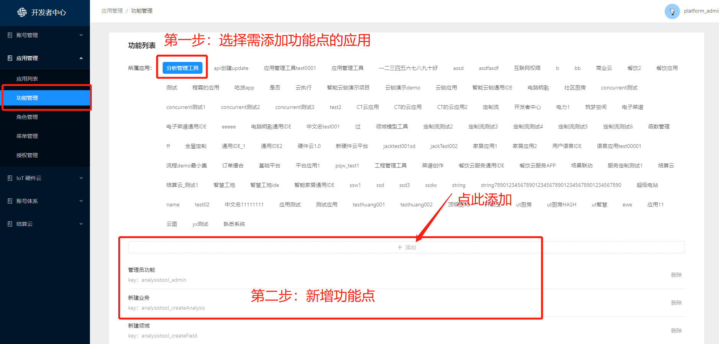Select the 智慧工地ide application tag

[x=265, y=185]
